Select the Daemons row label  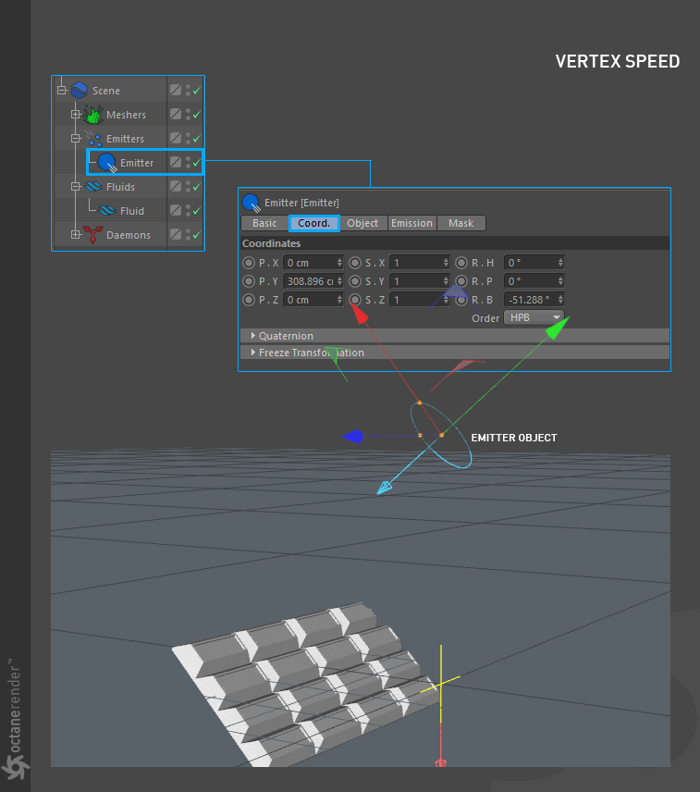point(129,235)
